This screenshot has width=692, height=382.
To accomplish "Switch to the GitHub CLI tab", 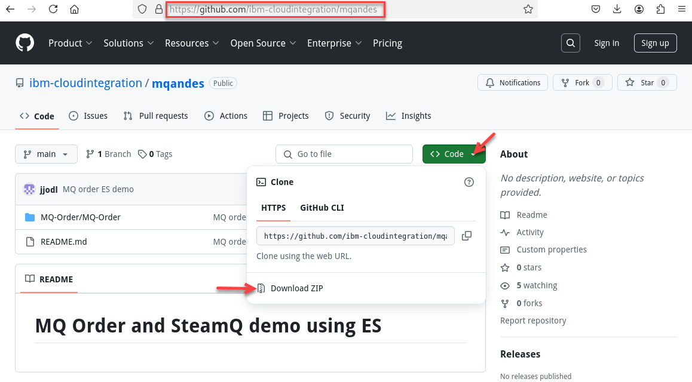I will coord(321,208).
